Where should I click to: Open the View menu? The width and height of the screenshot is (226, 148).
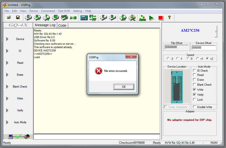tap(23, 11)
